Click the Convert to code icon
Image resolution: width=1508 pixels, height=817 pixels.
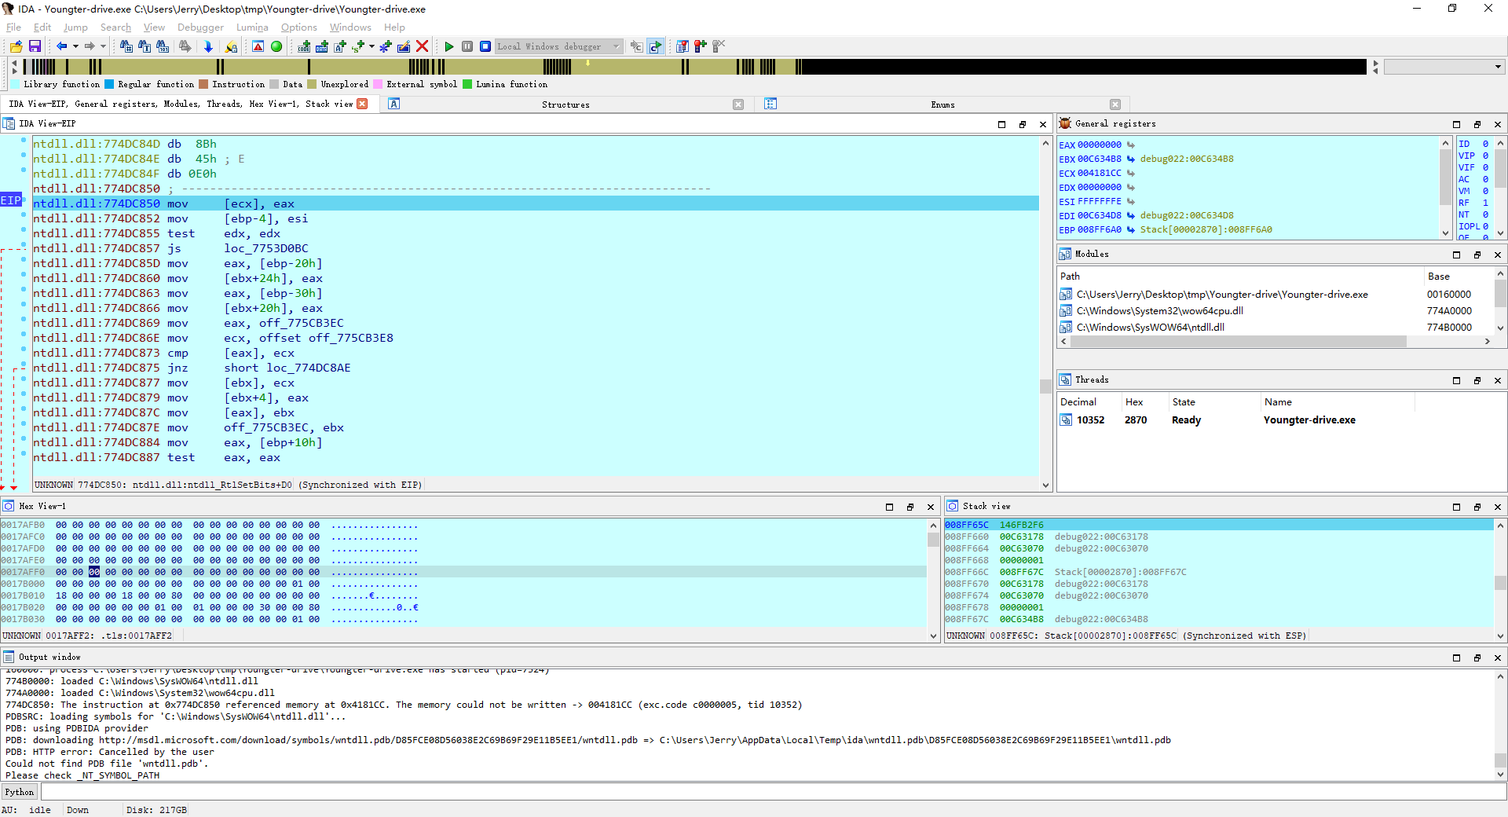304,47
